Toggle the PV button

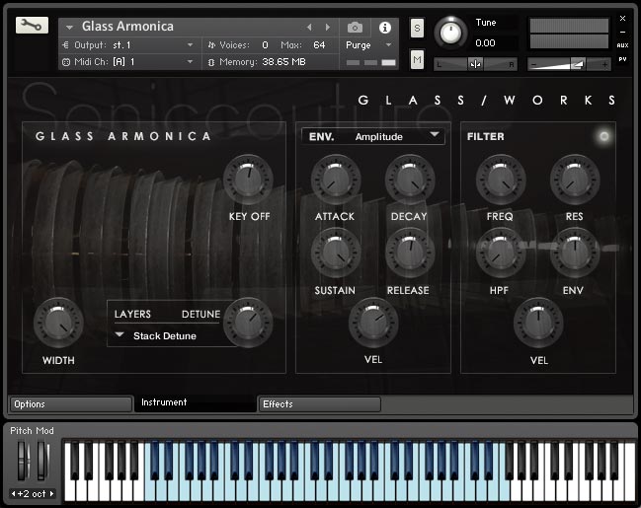point(622,59)
